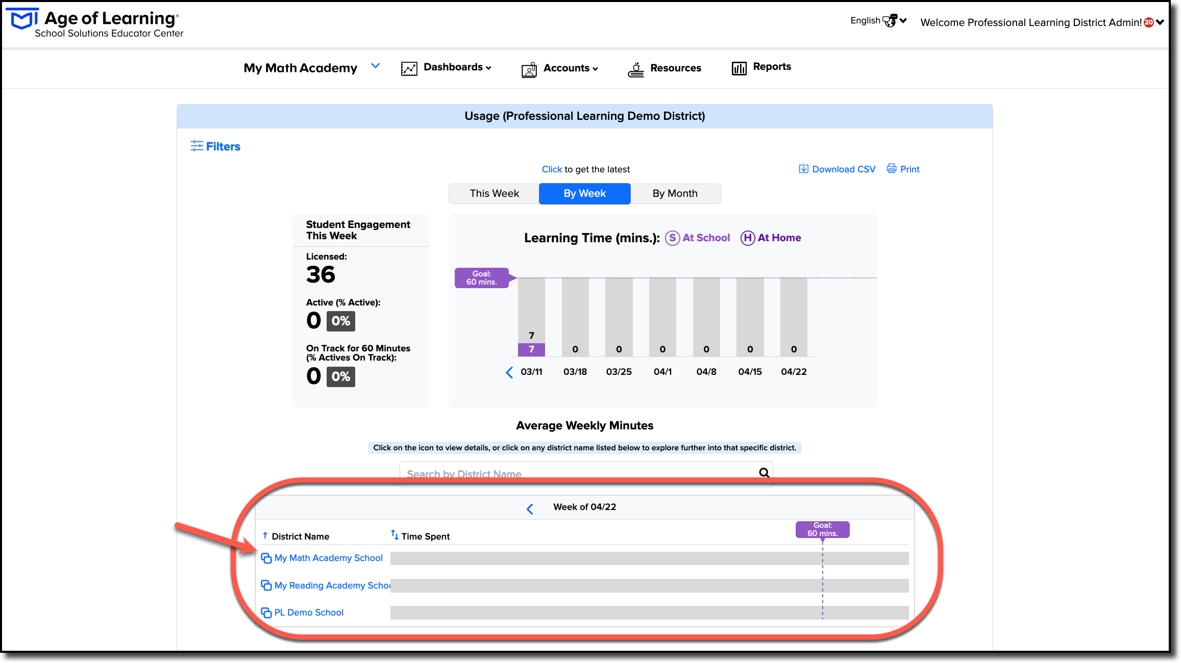View details icon for PL Demo School
This screenshot has width=1181, height=663.
pos(266,613)
